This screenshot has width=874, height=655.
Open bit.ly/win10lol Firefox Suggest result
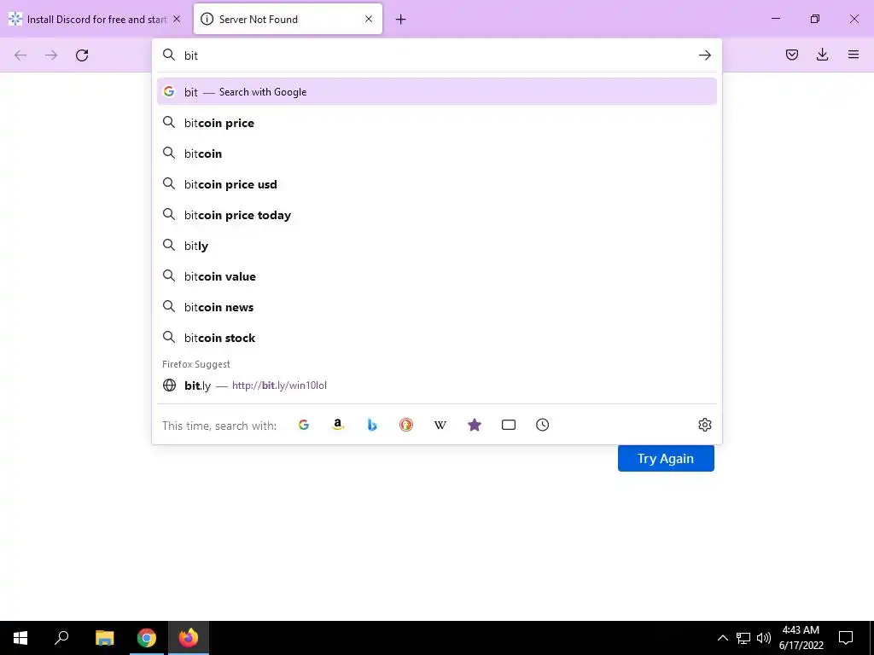(437, 385)
